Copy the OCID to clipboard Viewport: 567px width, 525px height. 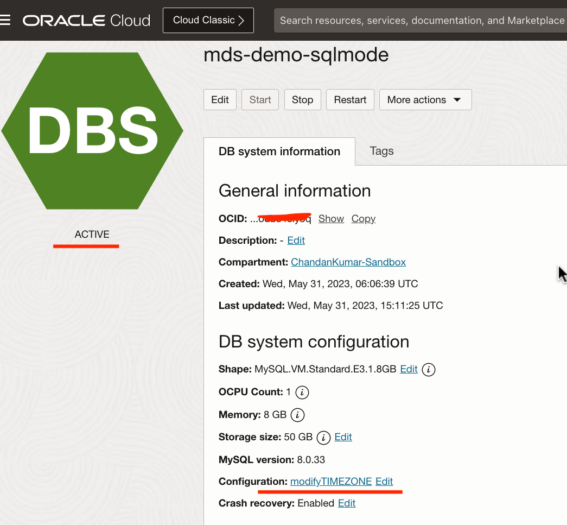click(363, 219)
